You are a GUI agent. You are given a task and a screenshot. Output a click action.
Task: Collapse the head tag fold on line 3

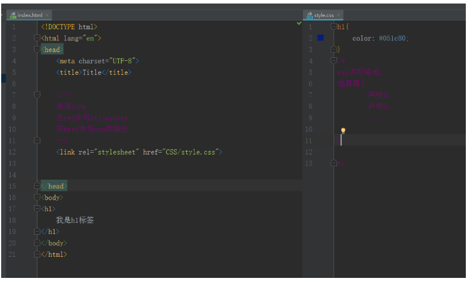[37, 49]
